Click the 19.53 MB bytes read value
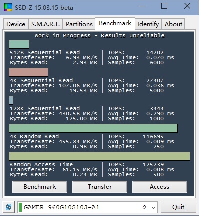This screenshot has height=216, width=199. tap(83, 91)
